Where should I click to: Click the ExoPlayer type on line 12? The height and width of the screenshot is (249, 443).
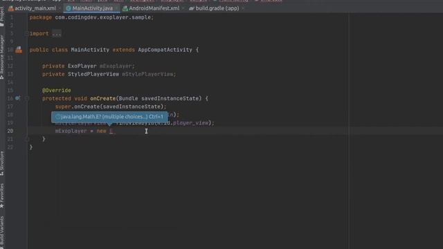(82, 66)
